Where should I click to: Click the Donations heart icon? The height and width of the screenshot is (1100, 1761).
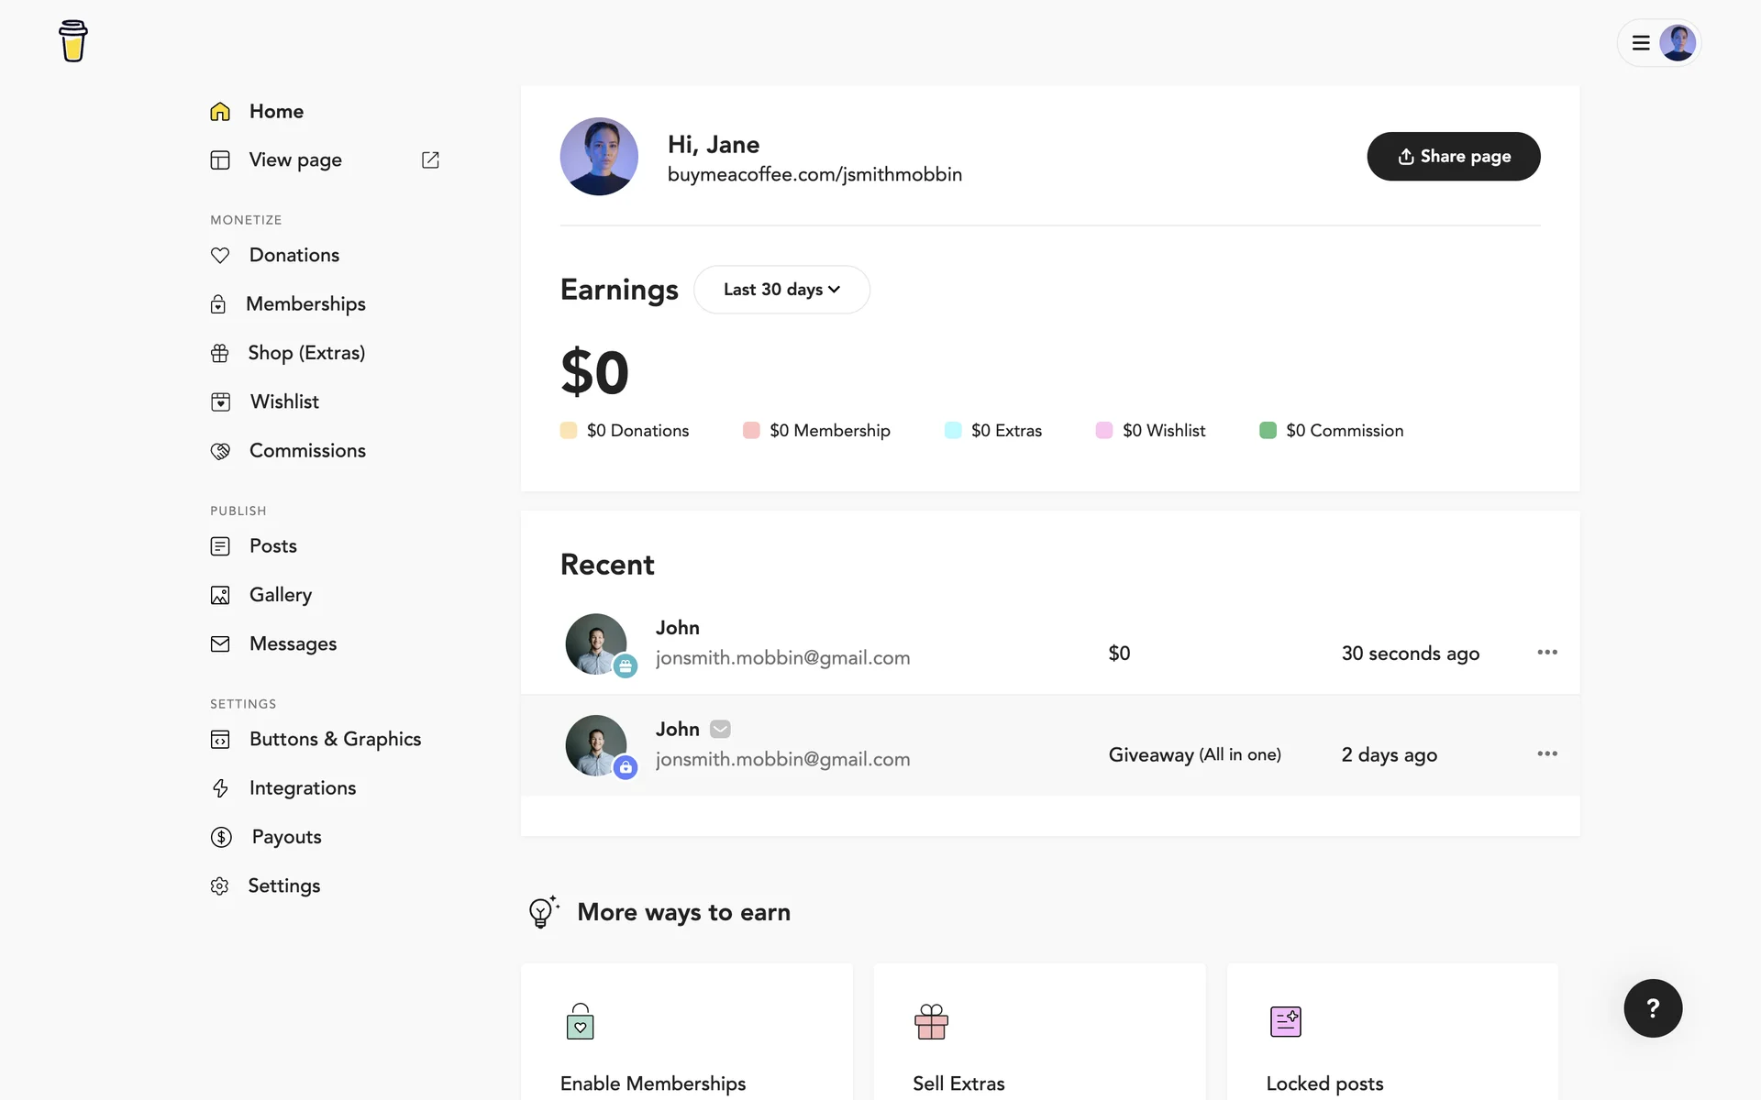pos(220,256)
